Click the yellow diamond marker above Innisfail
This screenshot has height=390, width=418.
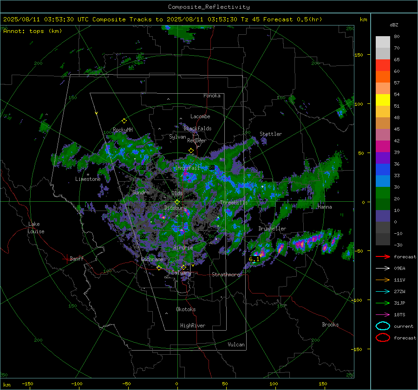pyautogui.click(x=191, y=151)
